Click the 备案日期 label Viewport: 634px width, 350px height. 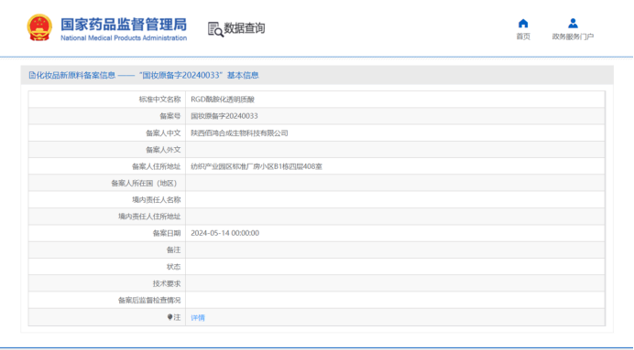click(167, 233)
